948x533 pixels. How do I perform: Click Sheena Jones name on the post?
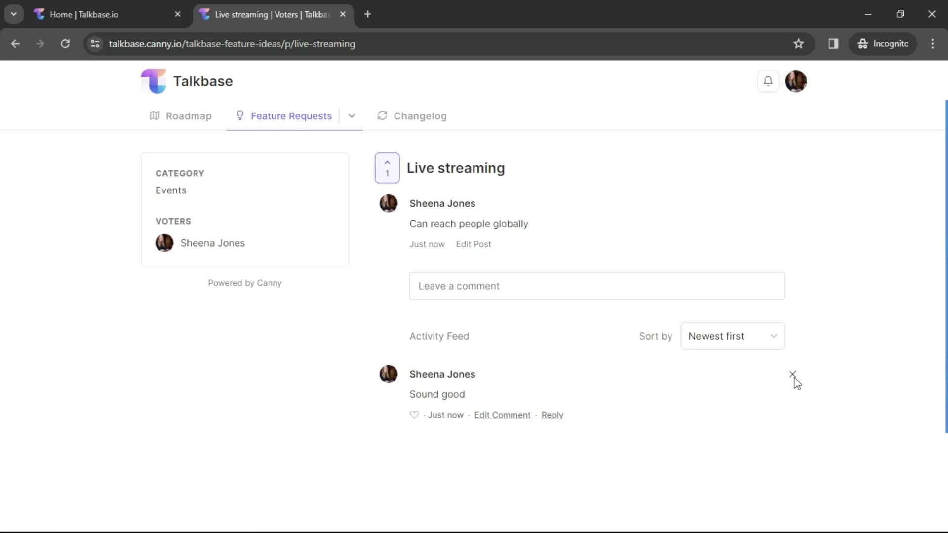pos(442,203)
